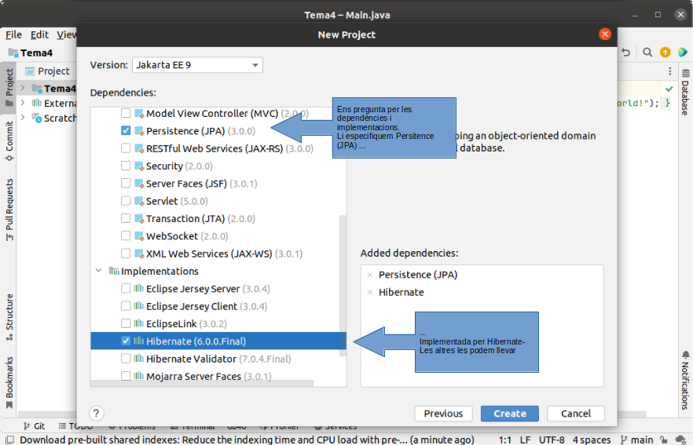Collapse the Implementations group
Screen dimensions: 693x445
point(98,271)
